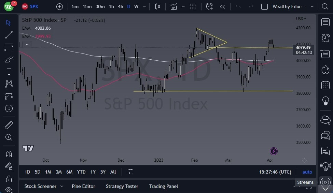This screenshot has height=193, width=333.
Task: Select the brush drawing tool
Action: (x=9, y=59)
